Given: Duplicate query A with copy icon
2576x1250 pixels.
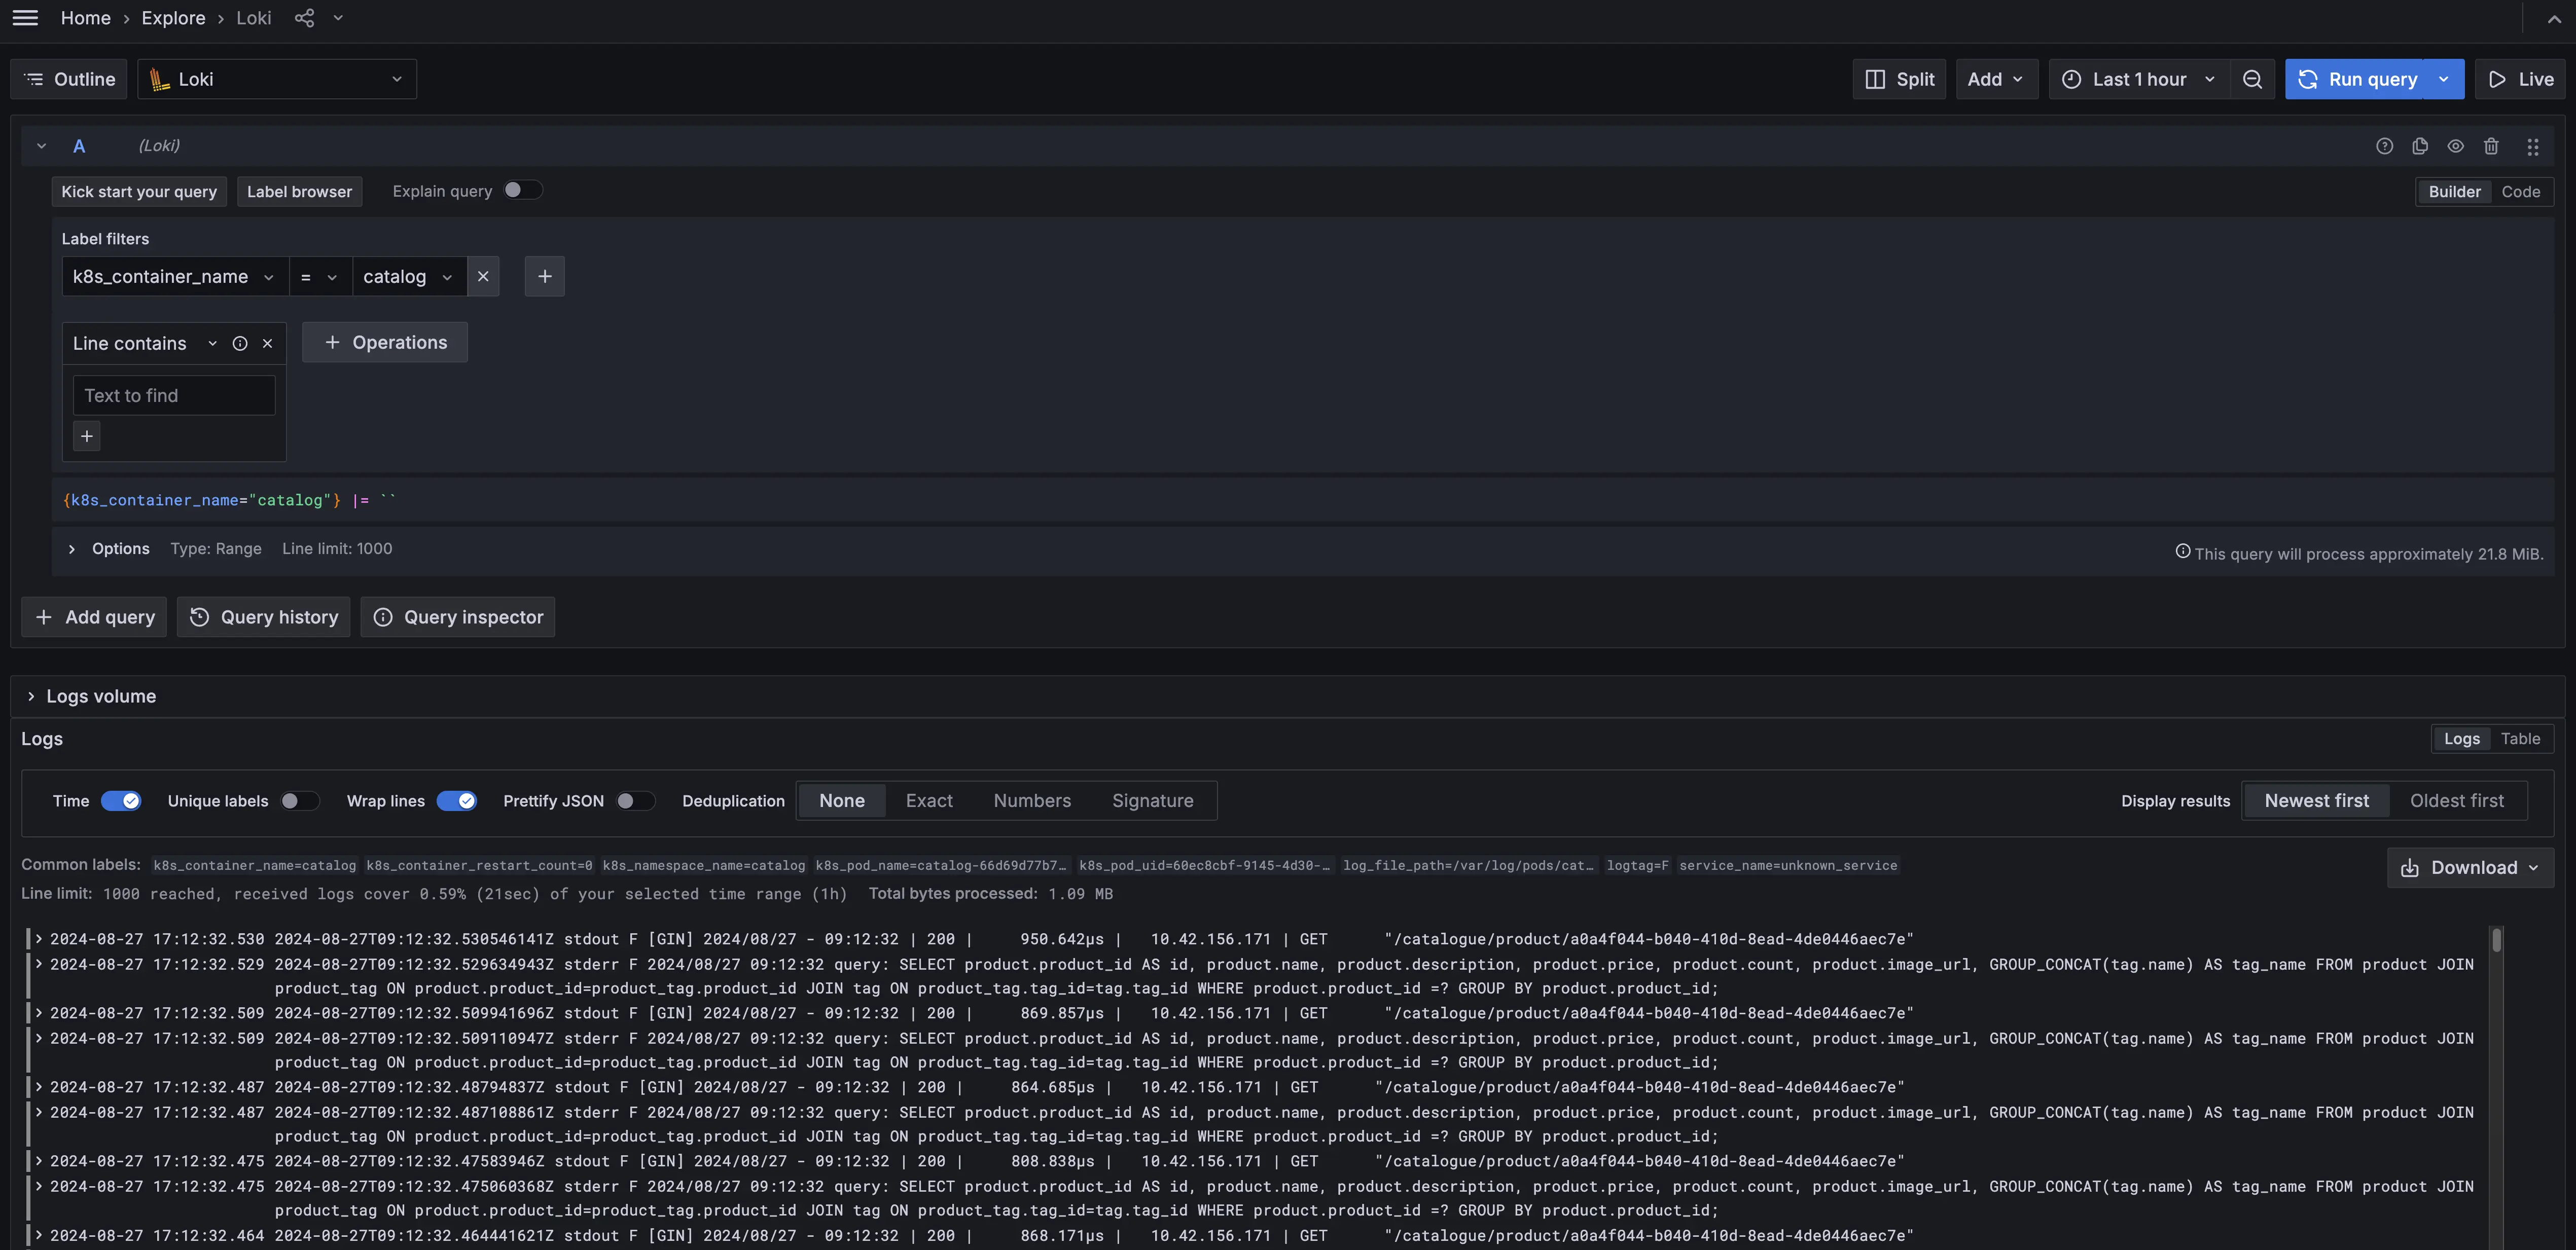Looking at the screenshot, I should (2420, 146).
